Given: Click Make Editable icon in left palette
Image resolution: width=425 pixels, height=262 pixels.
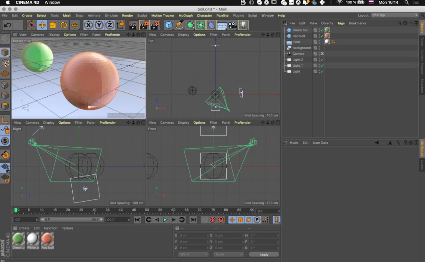Looking at the screenshot, I should [5, 39].
